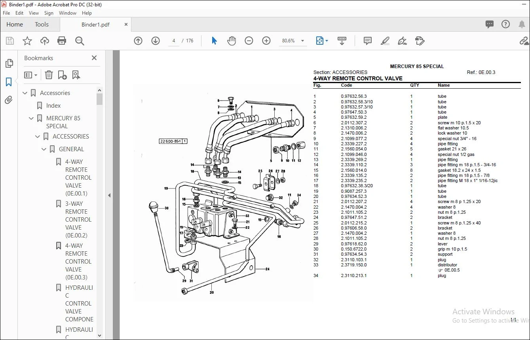Open the bookmark Options dropdown

pyautogui.click(x=30, y=75)
